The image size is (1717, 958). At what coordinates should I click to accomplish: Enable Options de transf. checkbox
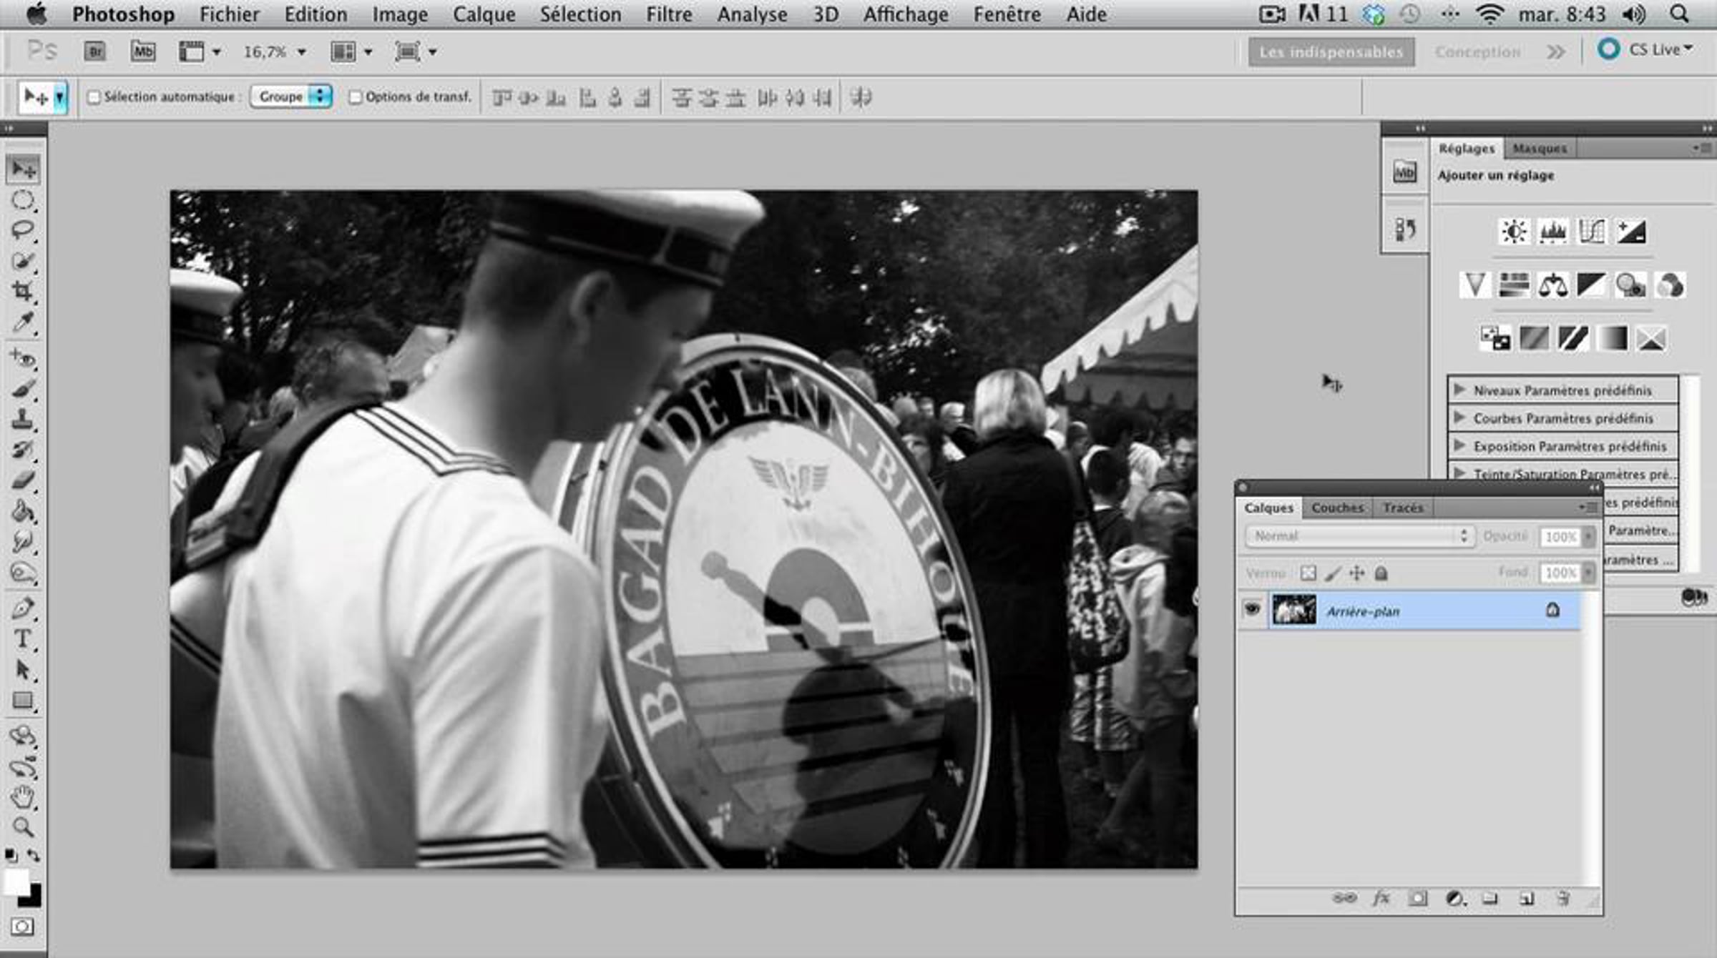(355, 97)
